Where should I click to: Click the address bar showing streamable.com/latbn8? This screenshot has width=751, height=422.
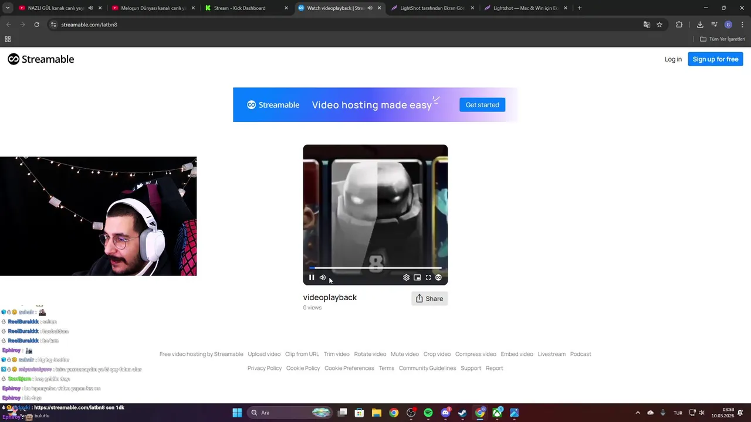pos(346,25)
